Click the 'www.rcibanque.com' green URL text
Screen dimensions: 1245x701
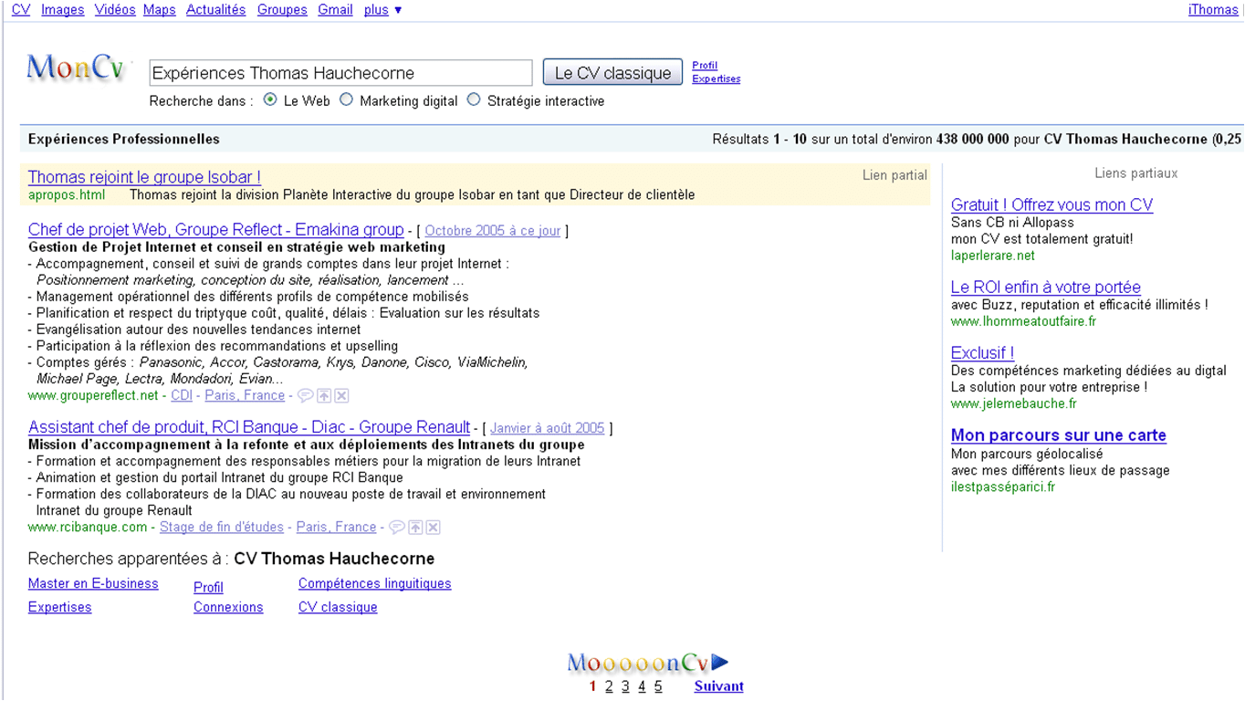coord(88,527)
